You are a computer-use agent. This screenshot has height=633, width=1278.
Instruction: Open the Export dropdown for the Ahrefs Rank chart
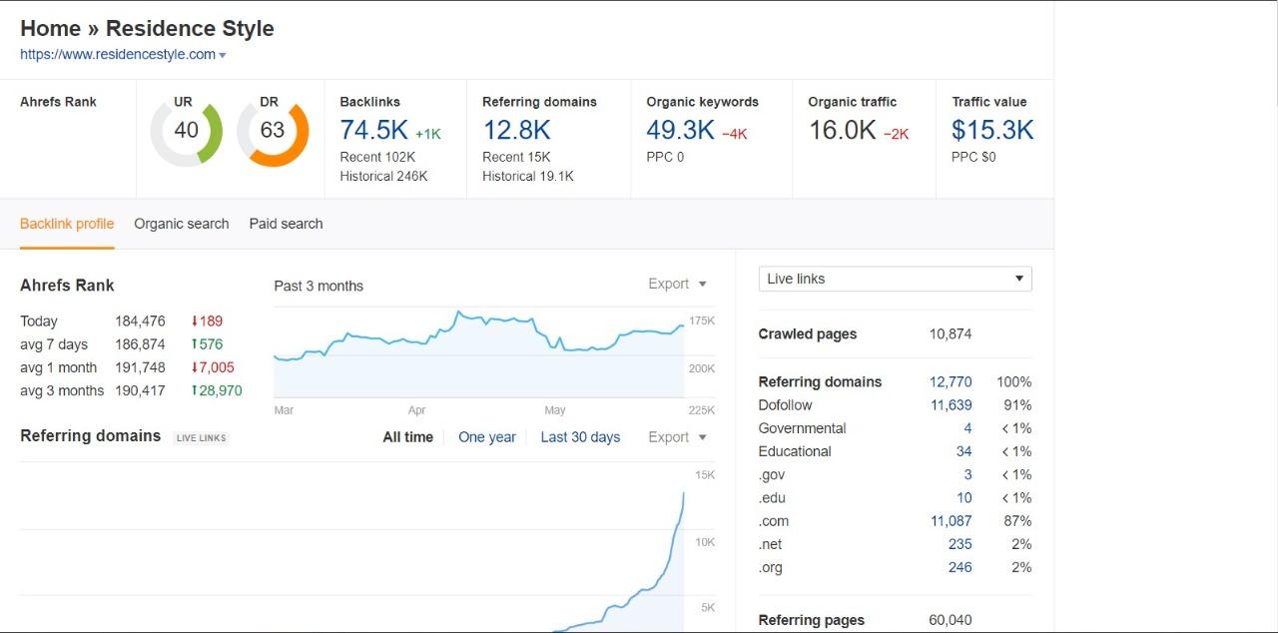[676, 284]
